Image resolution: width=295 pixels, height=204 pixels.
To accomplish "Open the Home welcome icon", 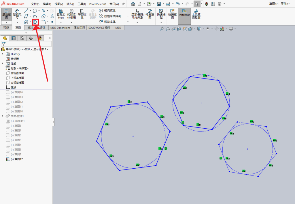I will (133, 4).
